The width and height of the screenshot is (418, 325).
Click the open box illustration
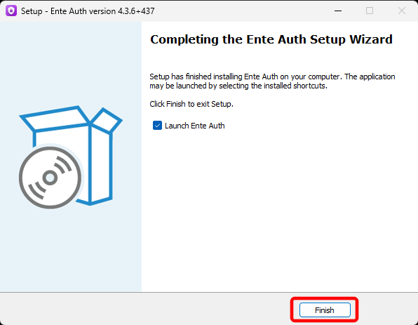coord(70,157)
